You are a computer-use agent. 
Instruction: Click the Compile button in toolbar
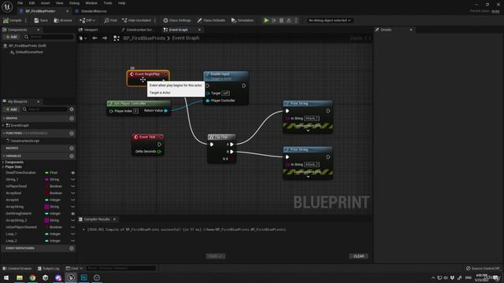[13, 20]
